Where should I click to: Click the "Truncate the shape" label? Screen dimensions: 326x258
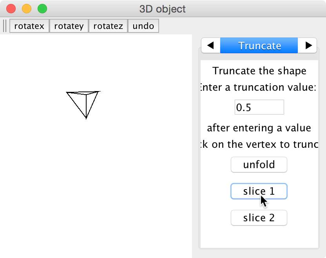click(259, 71)
